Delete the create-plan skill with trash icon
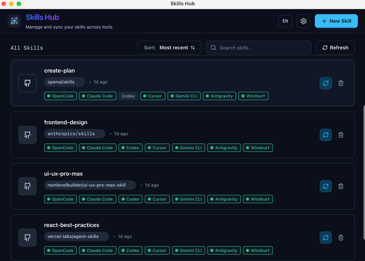Image resolution: width=365 pixels, height=261 pixels. [x=341, y=83]
